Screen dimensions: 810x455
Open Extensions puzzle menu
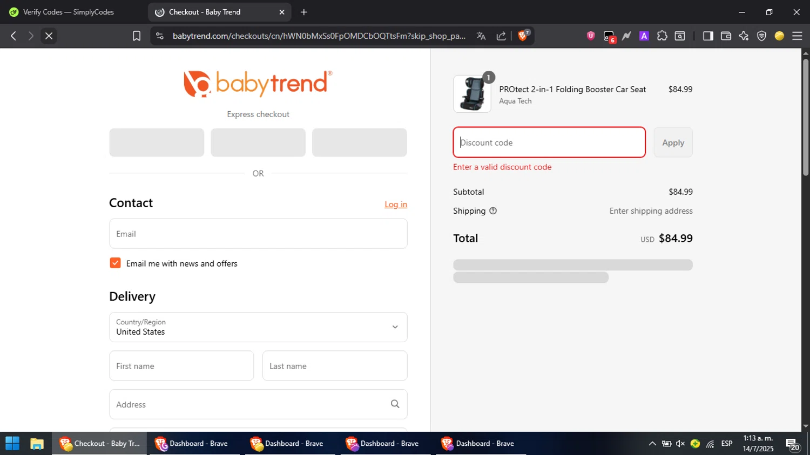[x=662, y=36]
